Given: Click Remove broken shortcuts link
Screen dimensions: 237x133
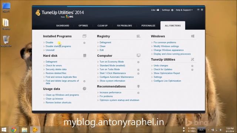Looking at the screenshot, I should 59,103.
